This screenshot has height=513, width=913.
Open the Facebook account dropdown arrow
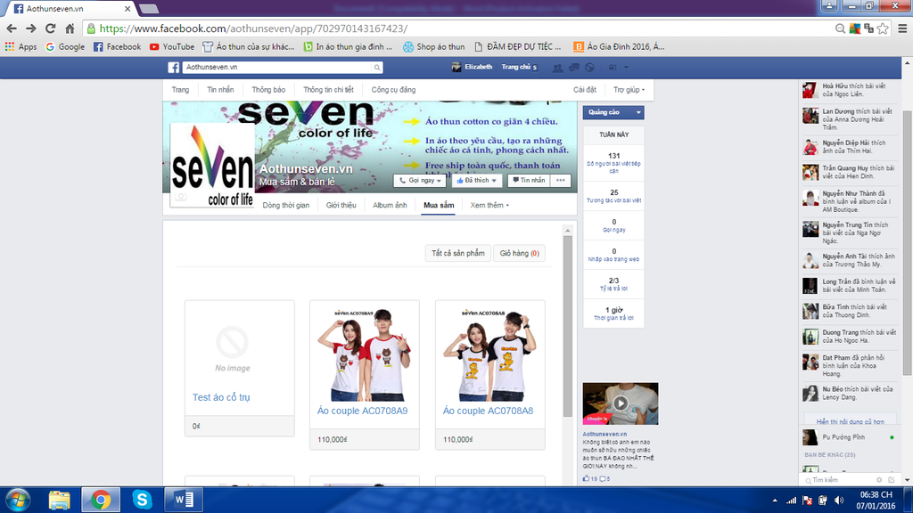tap(626, 68)
